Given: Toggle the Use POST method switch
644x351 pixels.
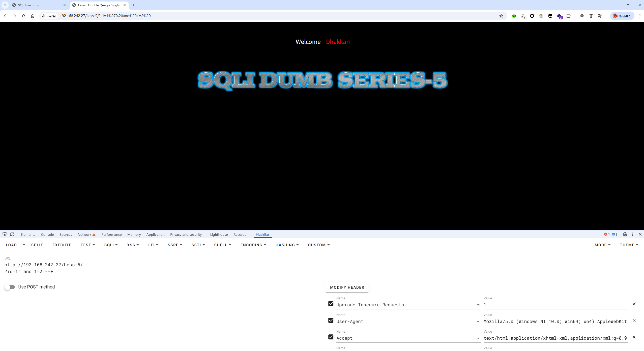Looking at the screenshot, I should pos(10,287).
